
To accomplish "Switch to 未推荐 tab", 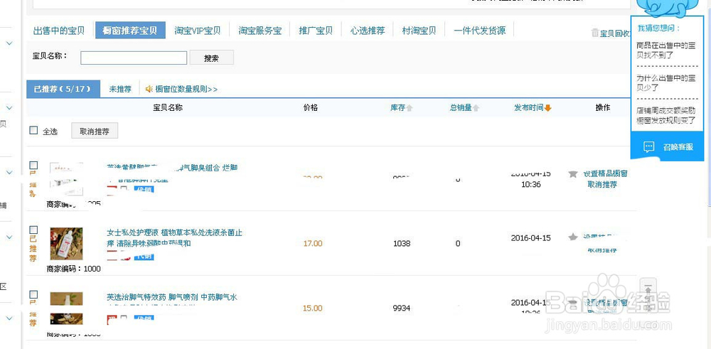I will click(120, 90).
